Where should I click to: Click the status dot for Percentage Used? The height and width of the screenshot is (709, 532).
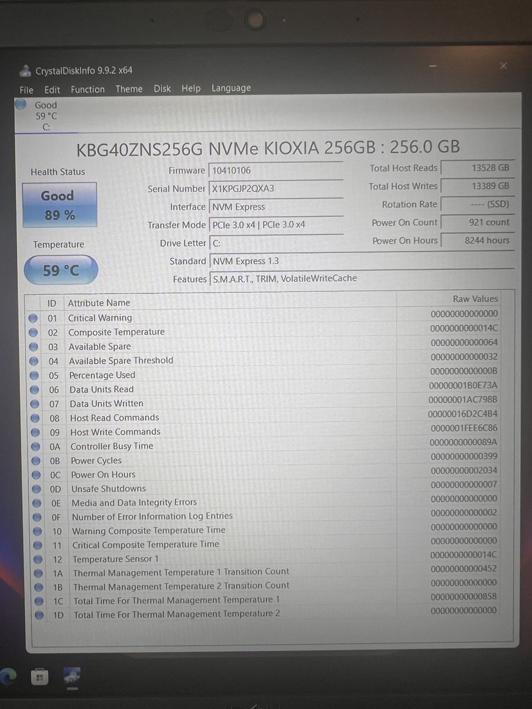(x=34, y=375)
